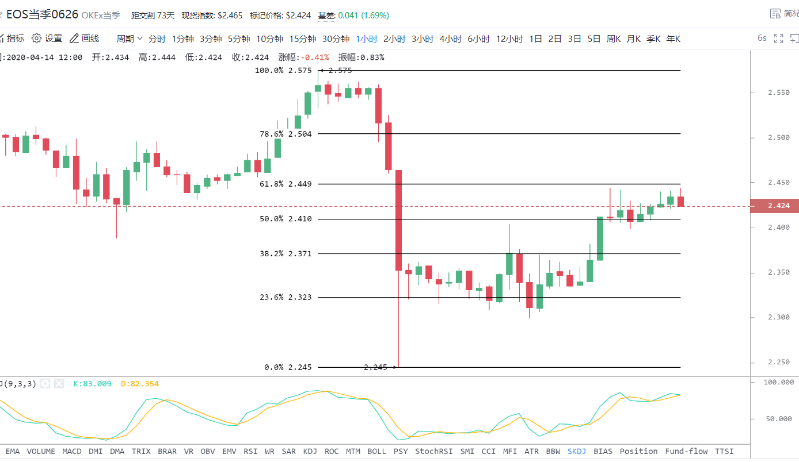Select the 3分钟 interval

pos(211,39)
